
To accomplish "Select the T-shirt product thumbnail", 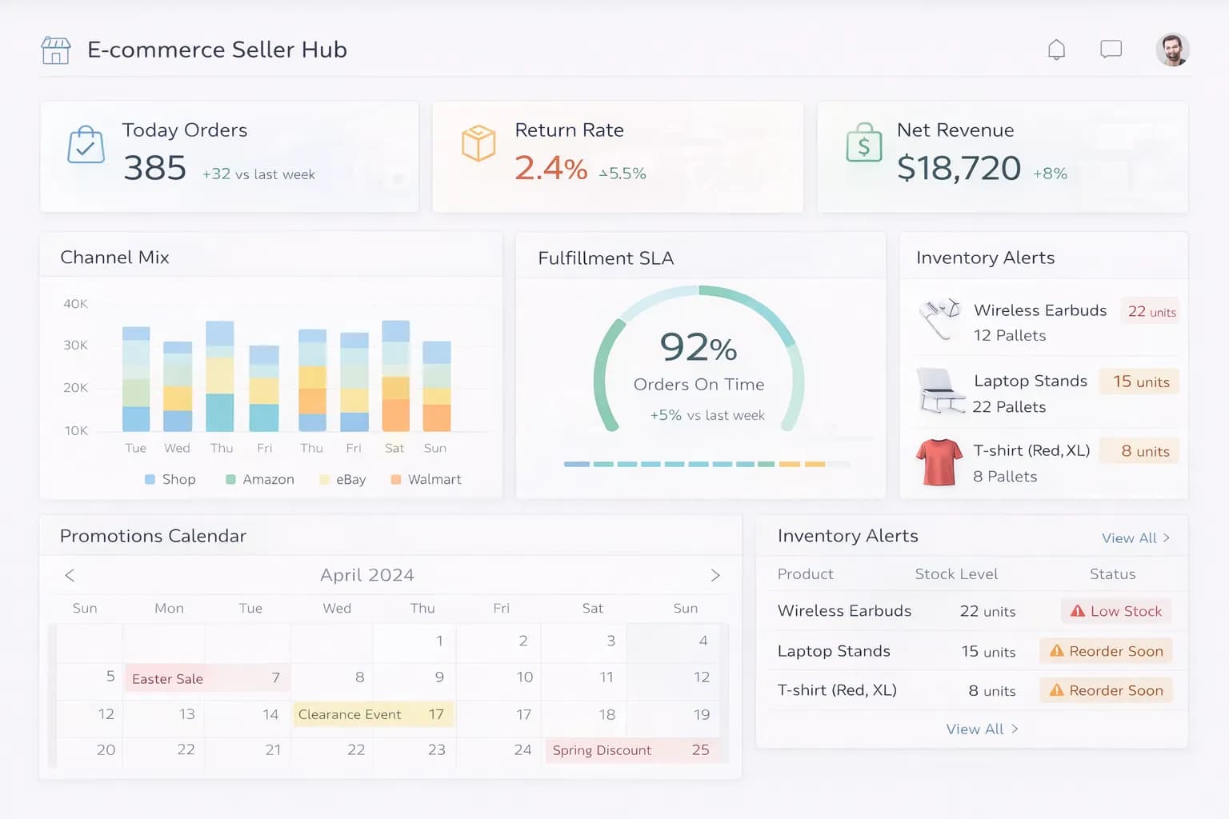I will [939, 462].
